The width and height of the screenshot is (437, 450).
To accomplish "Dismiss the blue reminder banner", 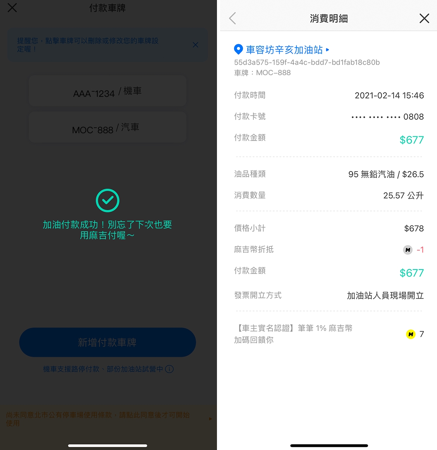I will pos(196,45).
